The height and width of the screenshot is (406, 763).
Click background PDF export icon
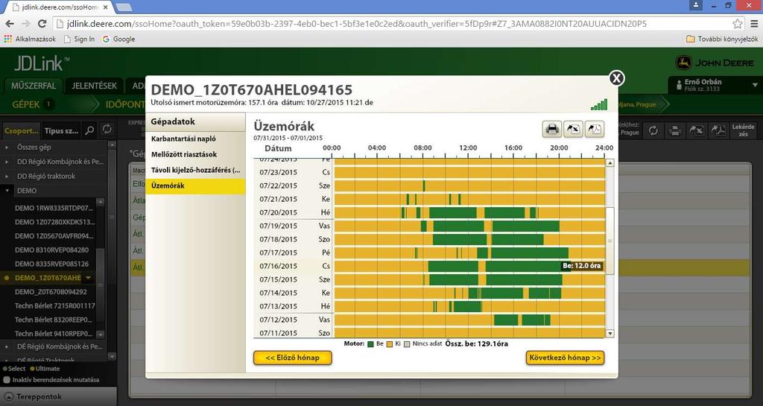[719, 130]
